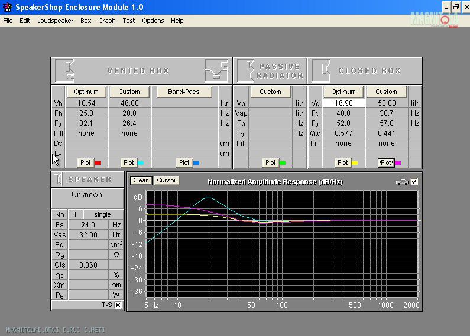Screen dimensions: 470x336
Task: Open the Options menu
Action: coord(153,21)
